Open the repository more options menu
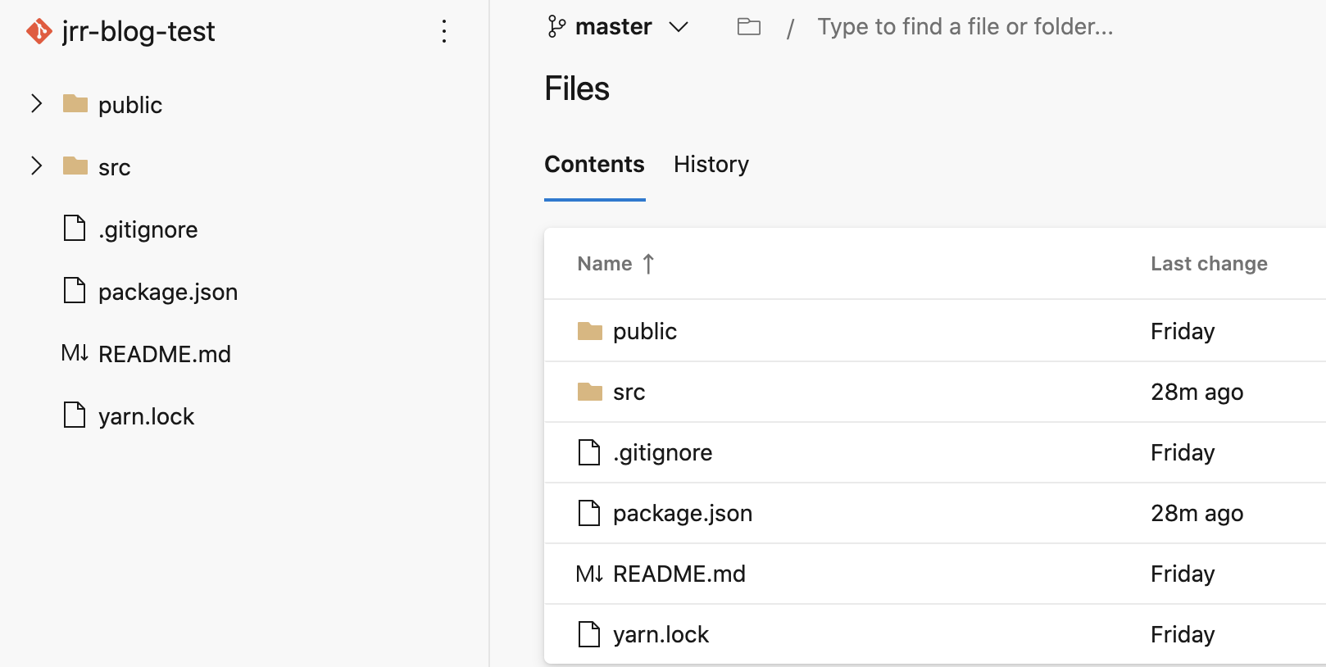Image resolution: width=1326 pixels, height=667 pixels. 443,31
